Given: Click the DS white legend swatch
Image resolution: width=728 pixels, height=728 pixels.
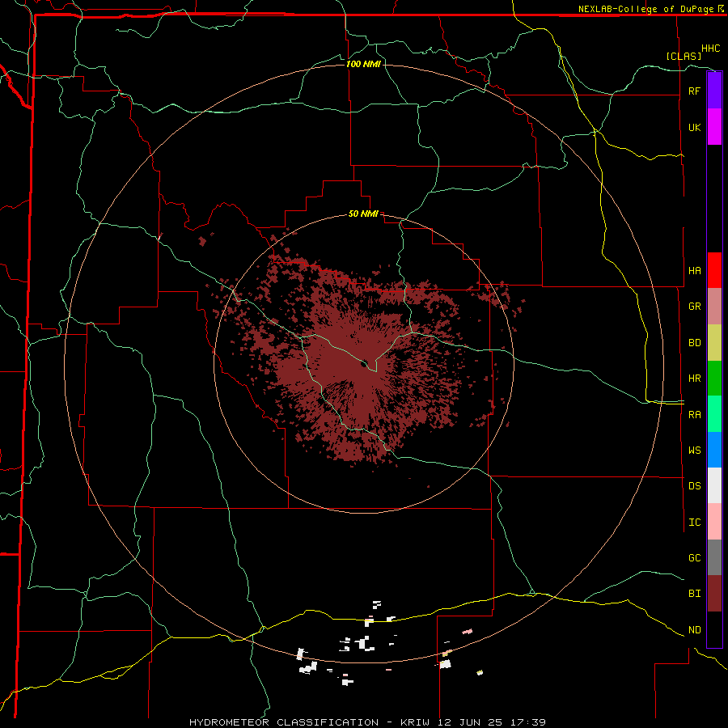Looking at the screenshot, I should pos(714,485).
